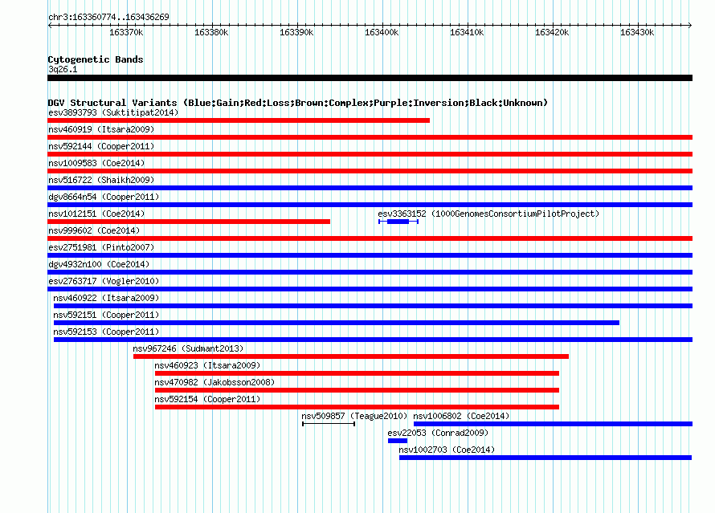Open the nsv967246 (Sudmant2013) label
Image resolution: width=715 pixels, height=513 pixels.
(188, 348)
